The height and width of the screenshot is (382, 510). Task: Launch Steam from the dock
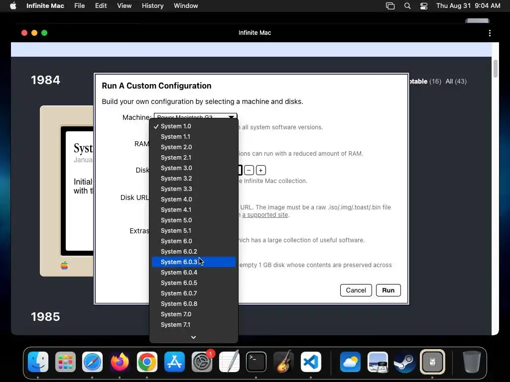pos(404,362)
